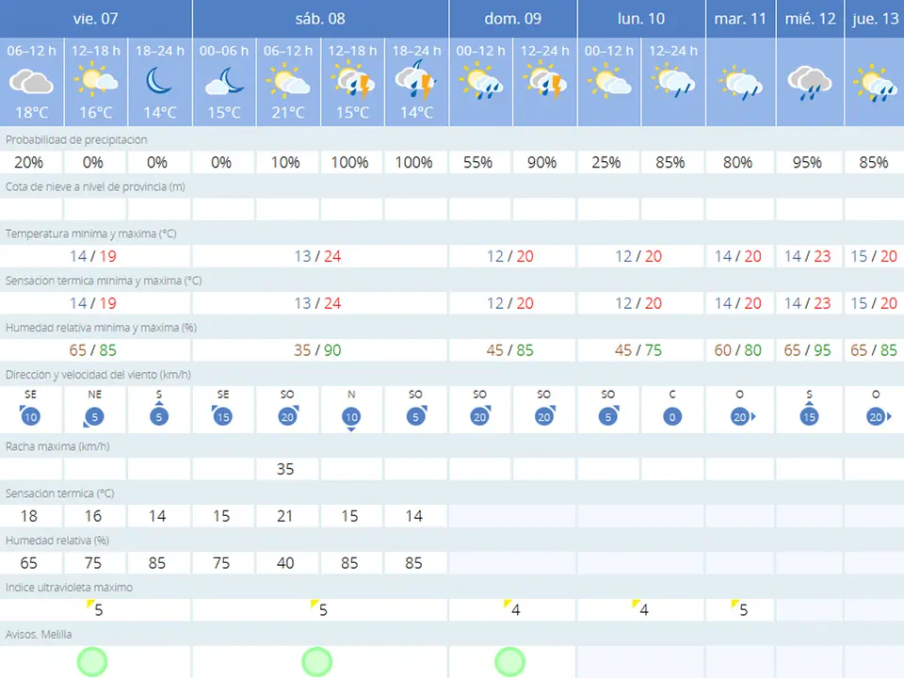Select the jue. 13 day header

click(x=875, y=19)
